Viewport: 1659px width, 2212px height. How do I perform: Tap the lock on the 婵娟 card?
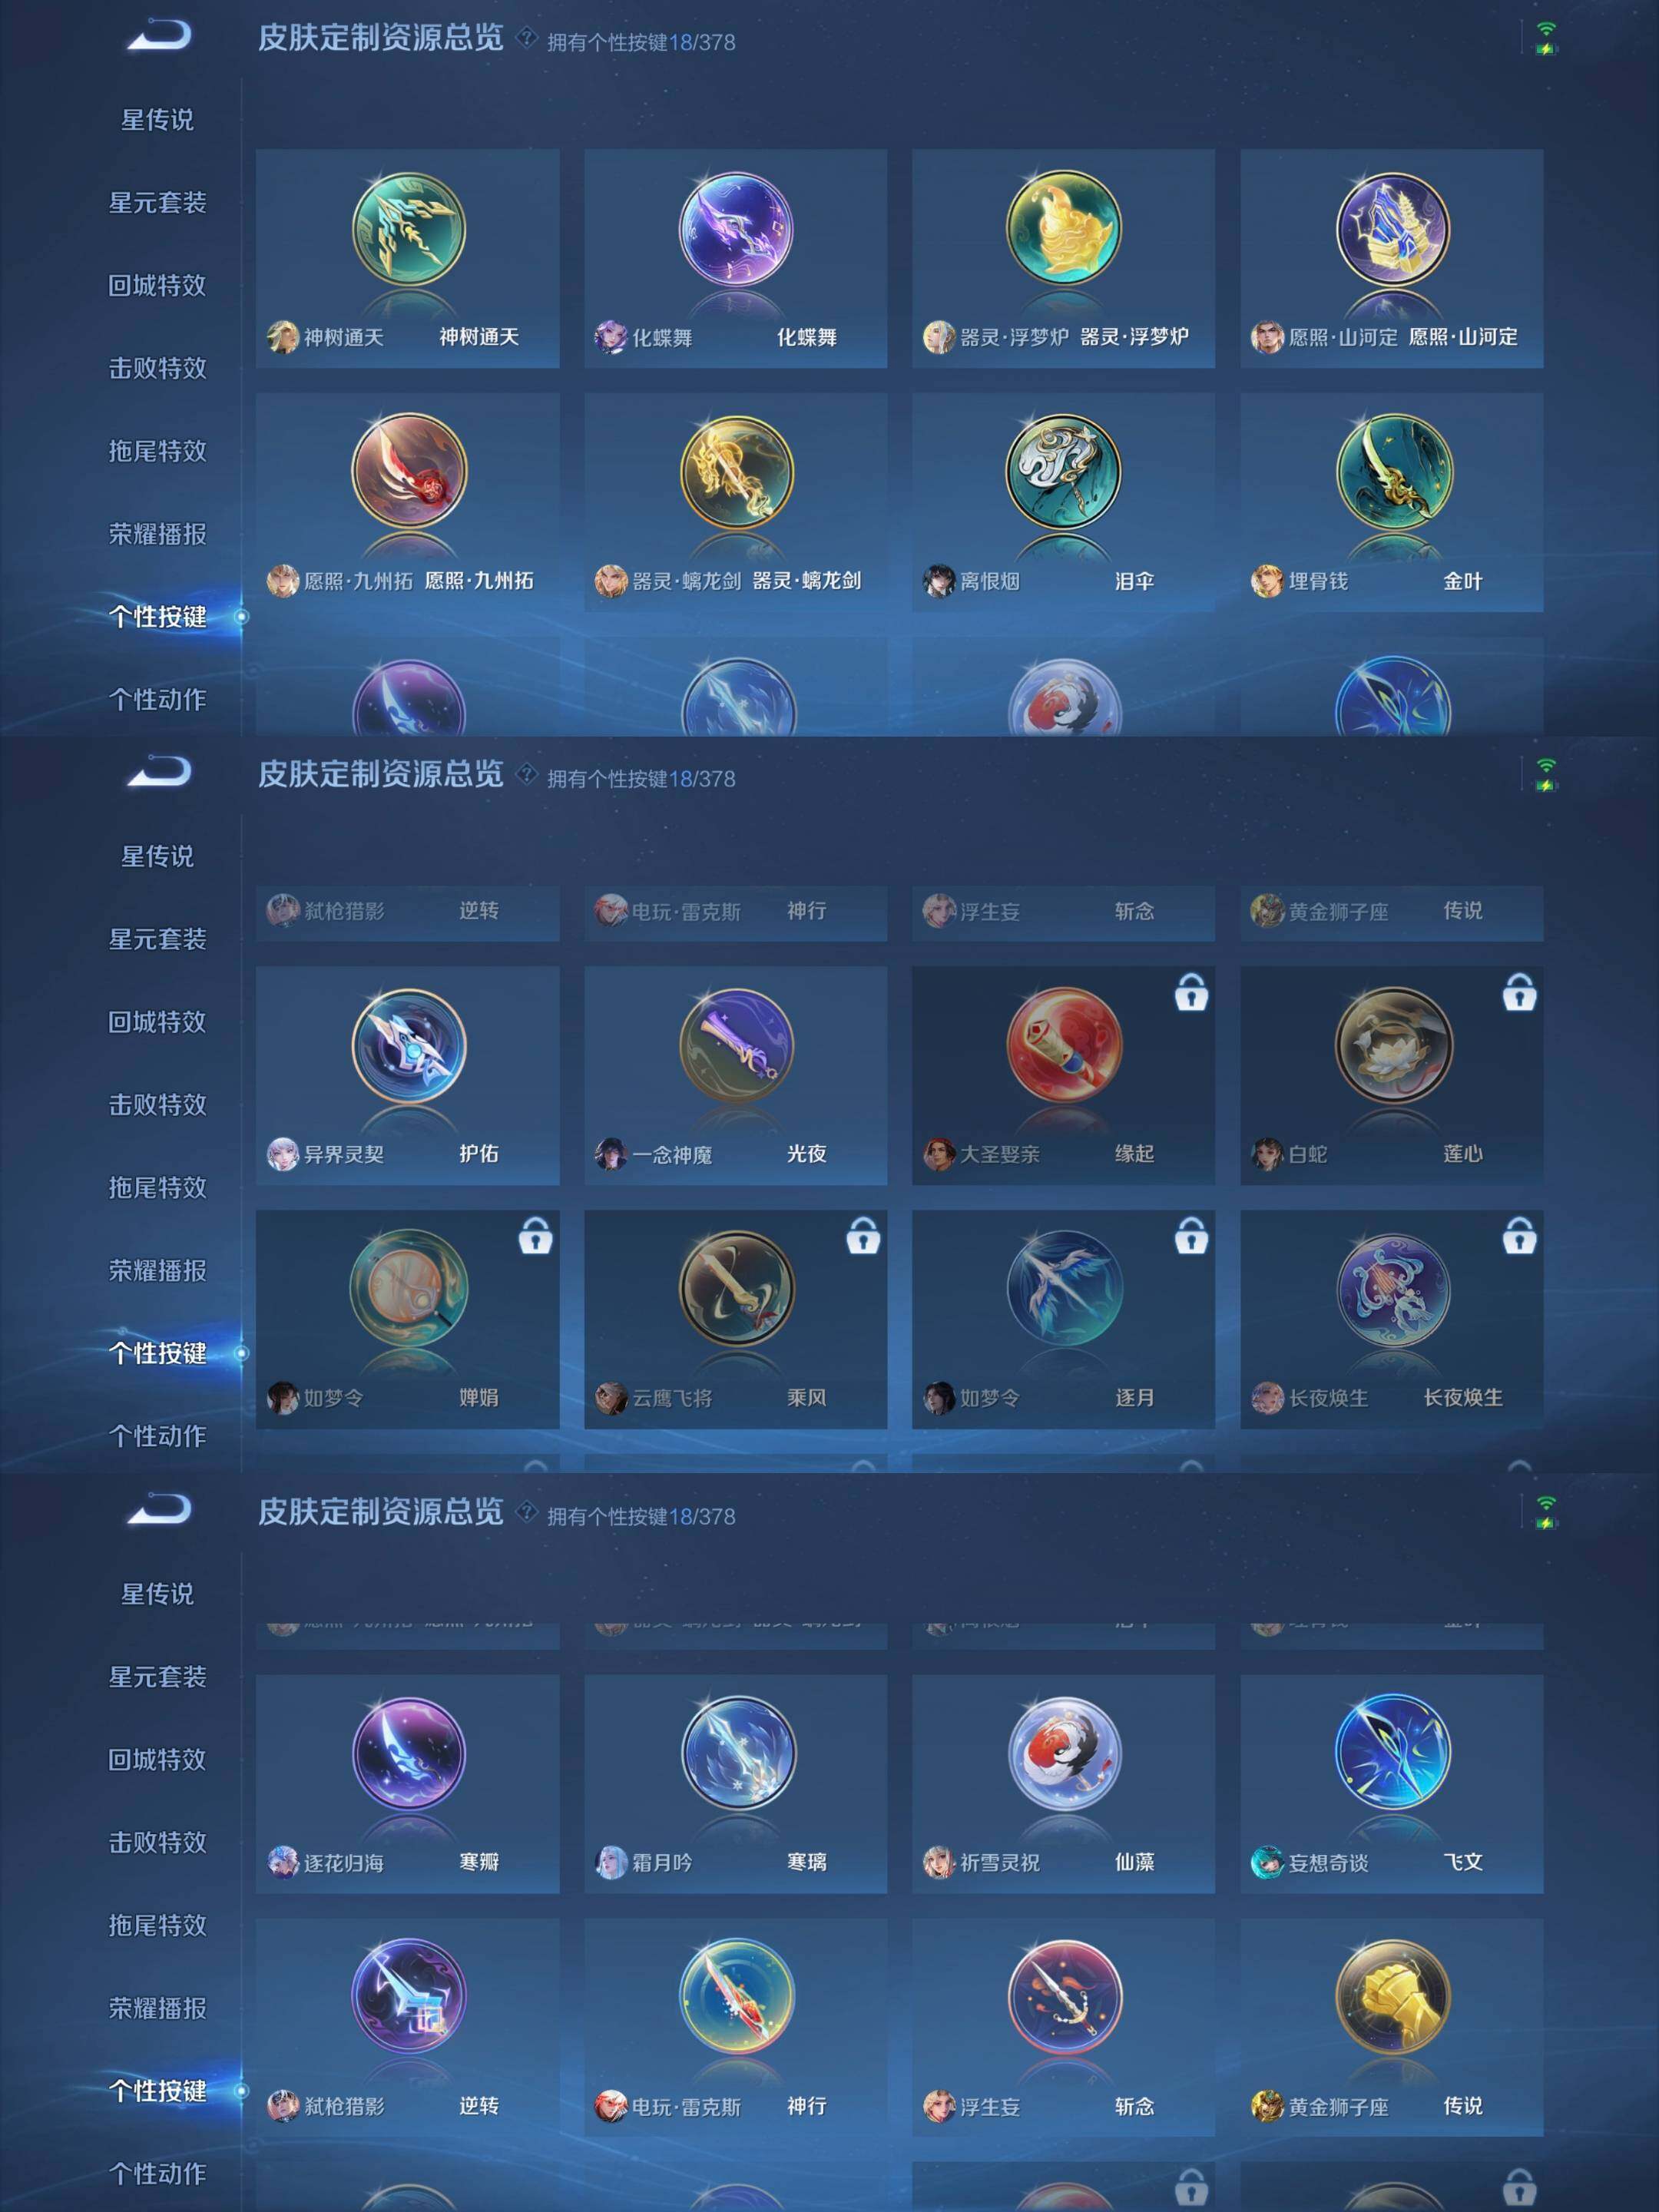pos(535,1236)
